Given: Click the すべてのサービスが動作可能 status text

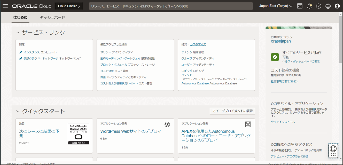Looking at the screenshot, I should point(302,55).
